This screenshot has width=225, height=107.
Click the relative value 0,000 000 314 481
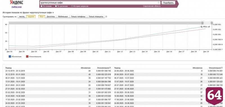click(215, 71)
